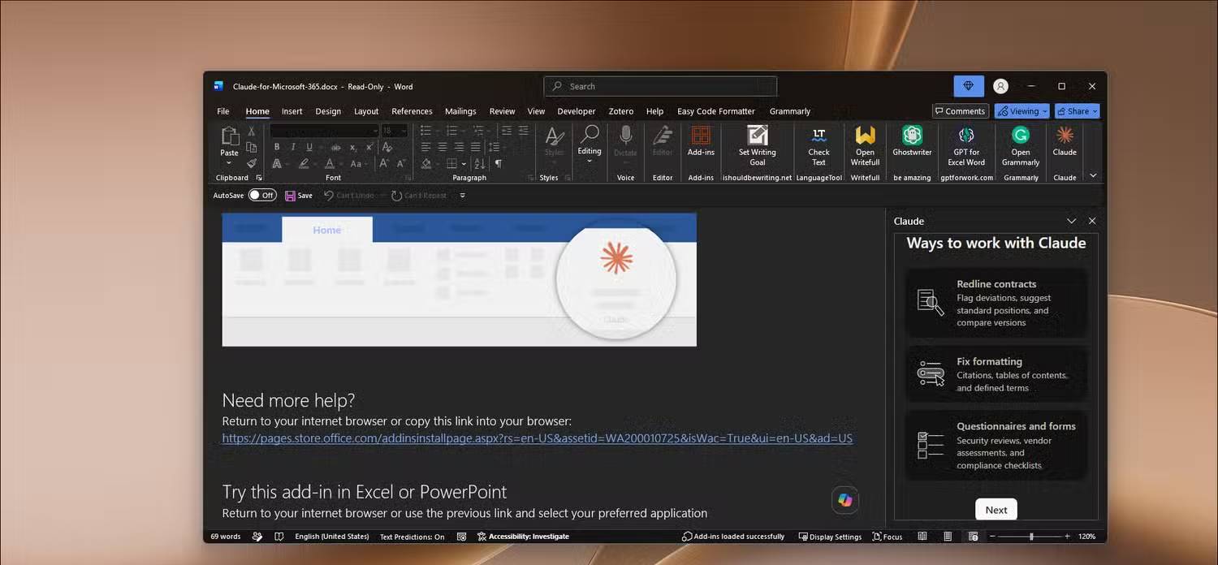Open the Share dropdown
Screen dimensions: 1218x565
(x=1078, y=111)
